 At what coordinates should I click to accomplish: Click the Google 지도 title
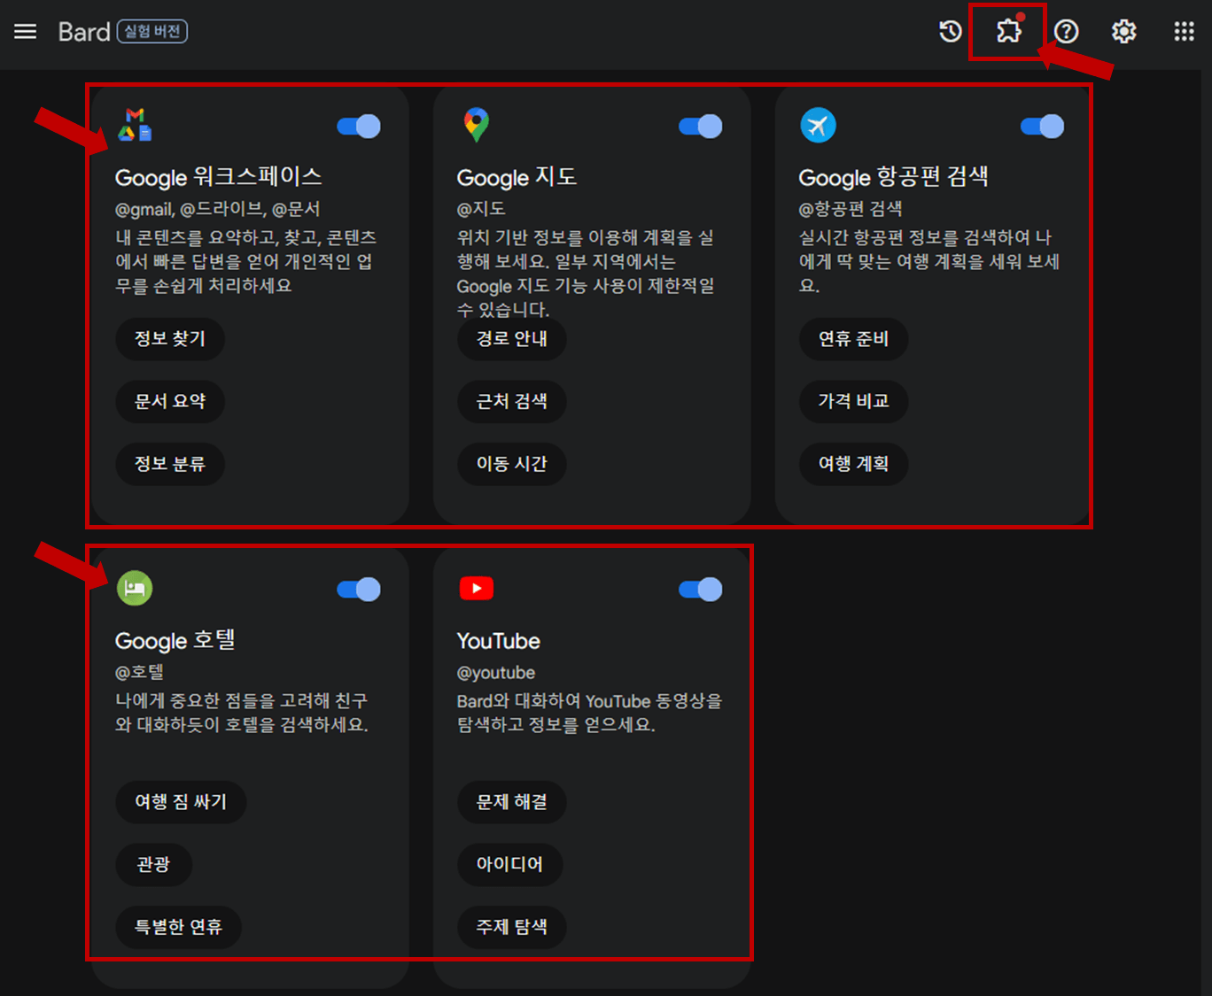tap(517, 177)
